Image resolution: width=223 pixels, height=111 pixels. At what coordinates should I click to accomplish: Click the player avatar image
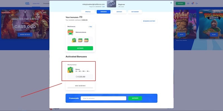click(111, 4)
